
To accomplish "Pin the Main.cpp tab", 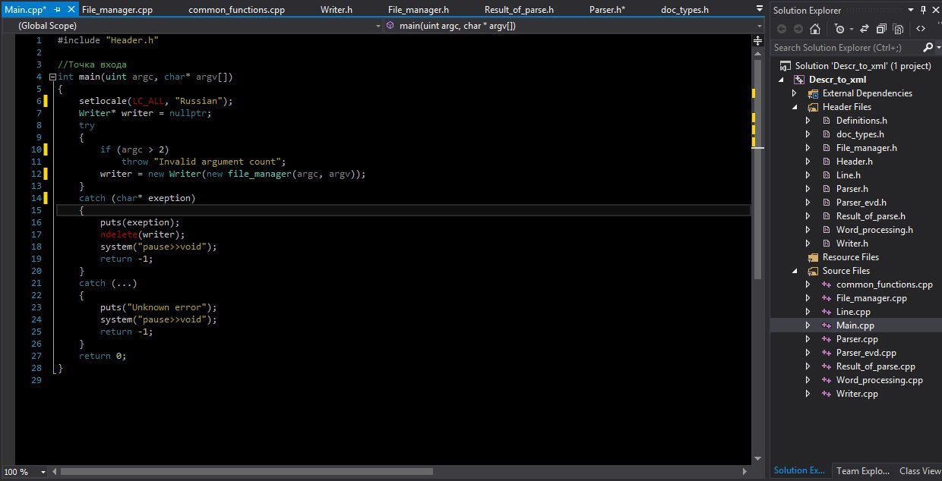I will tap(58, 10).
